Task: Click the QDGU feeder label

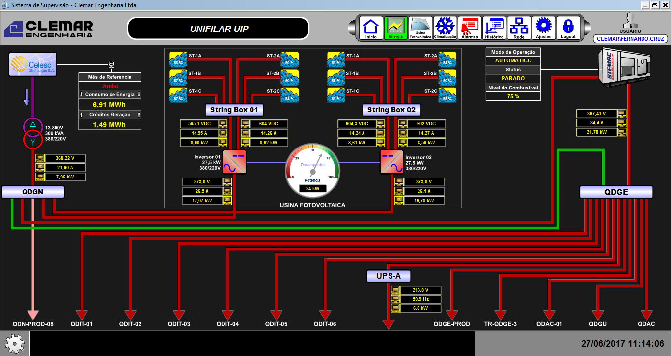Action: pyautogui.click(x=598, y=324)
